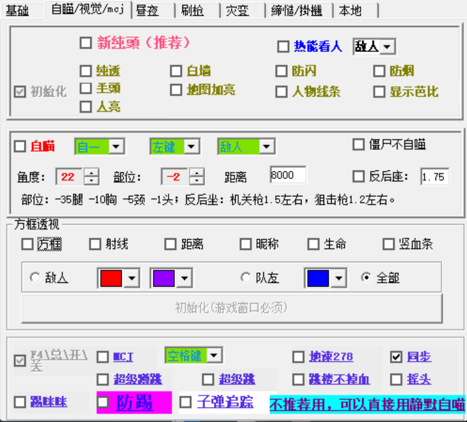This screenshot has height=422, width=467.
Task: Expand the 左键 key dropdown
Action: point(192,147)
